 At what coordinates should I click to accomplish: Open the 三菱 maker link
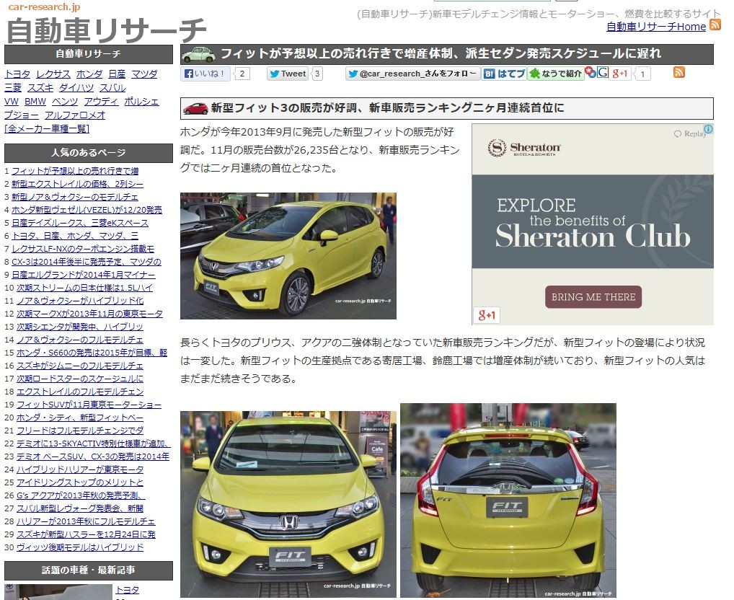click(13, 87)
